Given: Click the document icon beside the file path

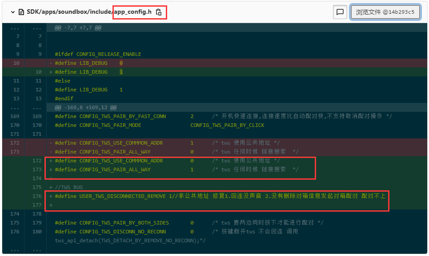Looking at the screenshot, I should 21,12.
